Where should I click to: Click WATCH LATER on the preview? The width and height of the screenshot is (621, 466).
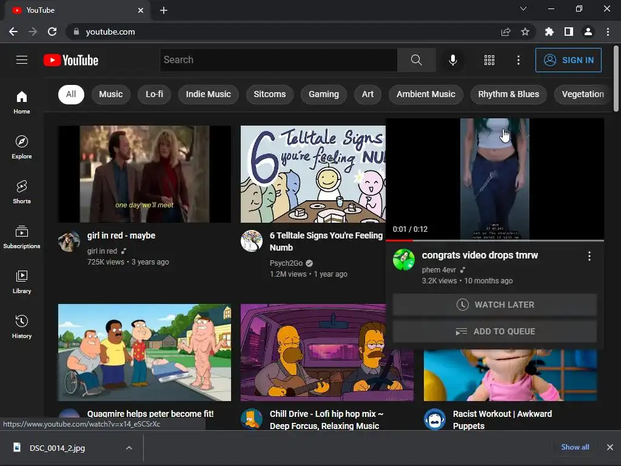click(x=495, y=305)
